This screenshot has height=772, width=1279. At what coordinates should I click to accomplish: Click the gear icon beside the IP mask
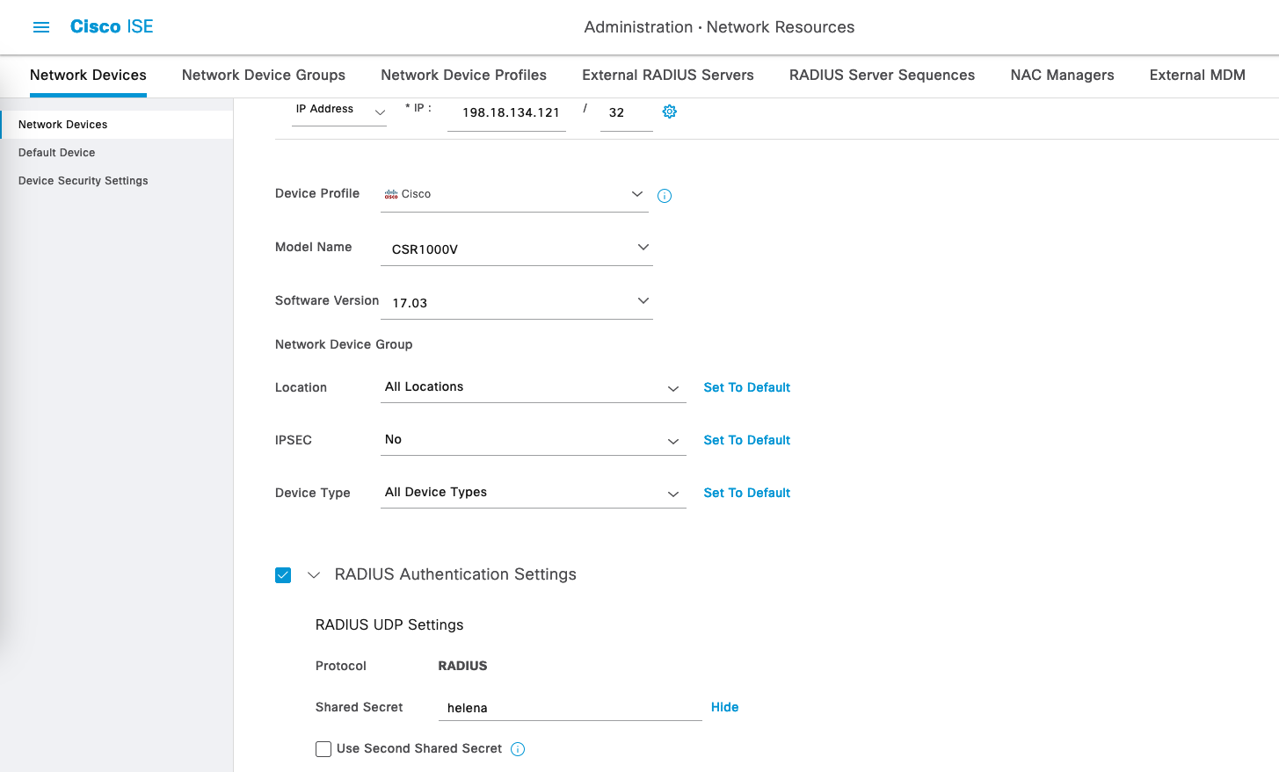[x=669, y=112]
